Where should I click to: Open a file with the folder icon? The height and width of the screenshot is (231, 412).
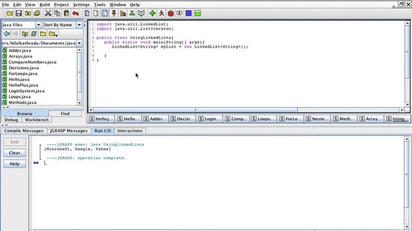10,13
